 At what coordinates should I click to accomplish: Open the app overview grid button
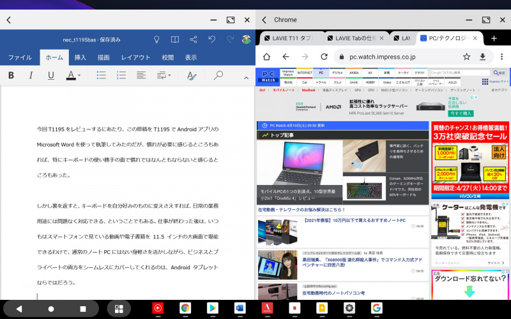click(119, 309)
